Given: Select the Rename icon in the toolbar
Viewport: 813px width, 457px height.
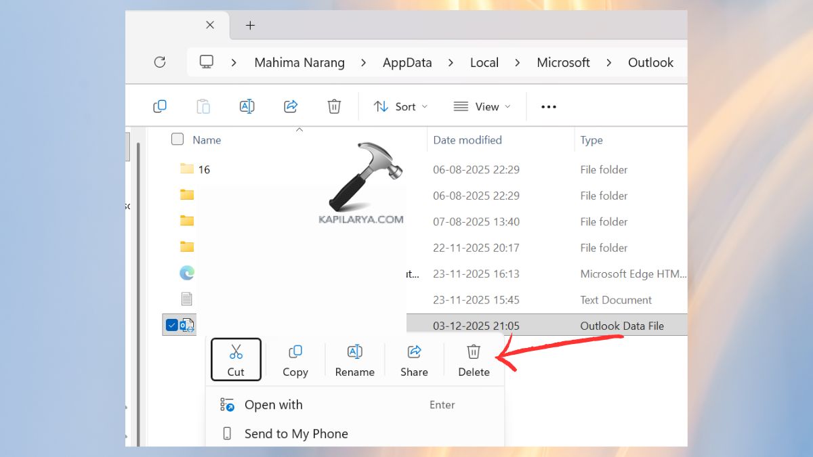Looking at the screenshot, I should click(x=247, y=106).
